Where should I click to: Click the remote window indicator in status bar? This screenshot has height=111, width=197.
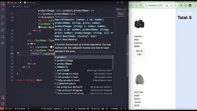[2, 109]
